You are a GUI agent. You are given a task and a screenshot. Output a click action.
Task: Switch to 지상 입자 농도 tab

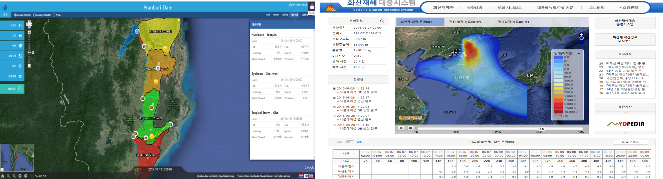(x=465, y=22)
